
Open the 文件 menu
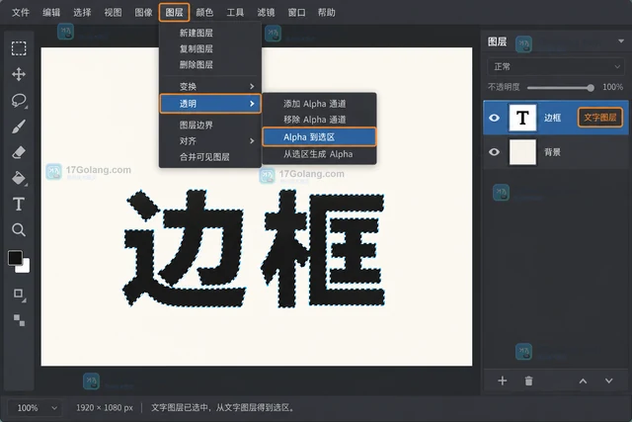(20, 13)
